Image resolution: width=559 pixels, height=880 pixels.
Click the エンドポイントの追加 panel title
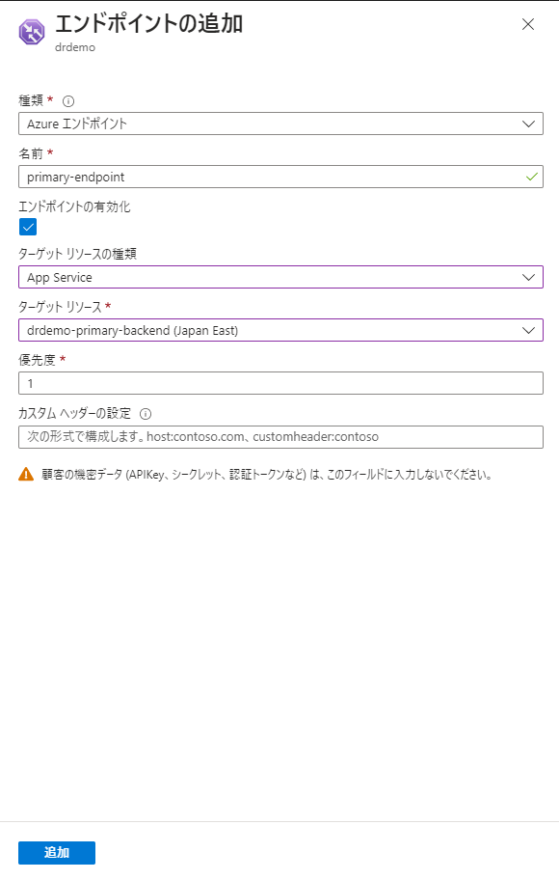(149, 24)
